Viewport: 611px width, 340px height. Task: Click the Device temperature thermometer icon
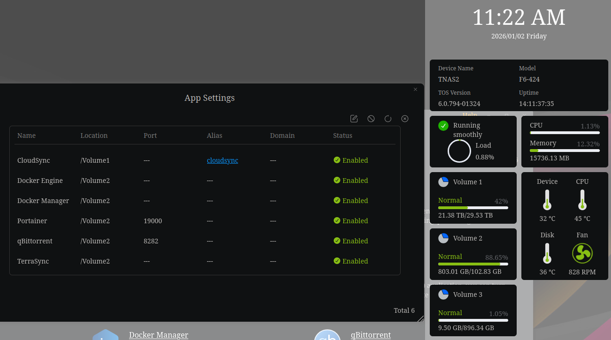tap(547, 200)
